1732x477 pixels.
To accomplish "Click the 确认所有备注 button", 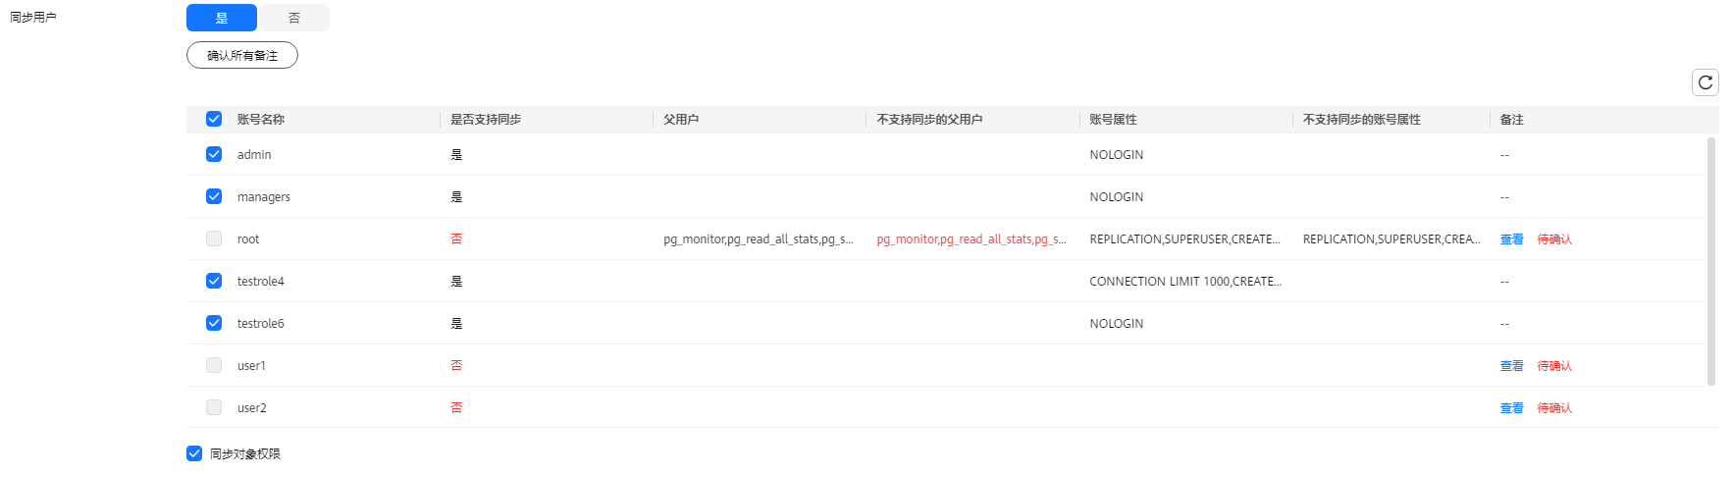I will 242,55.
